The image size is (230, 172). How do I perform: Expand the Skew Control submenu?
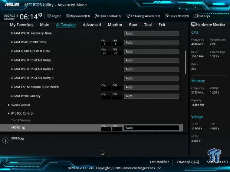click(20, 105)
